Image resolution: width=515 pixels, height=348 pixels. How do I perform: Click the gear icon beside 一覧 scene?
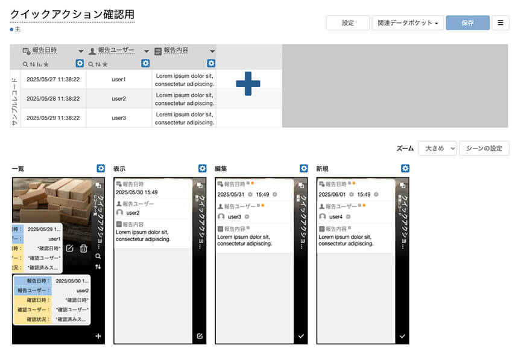(101, 169)
